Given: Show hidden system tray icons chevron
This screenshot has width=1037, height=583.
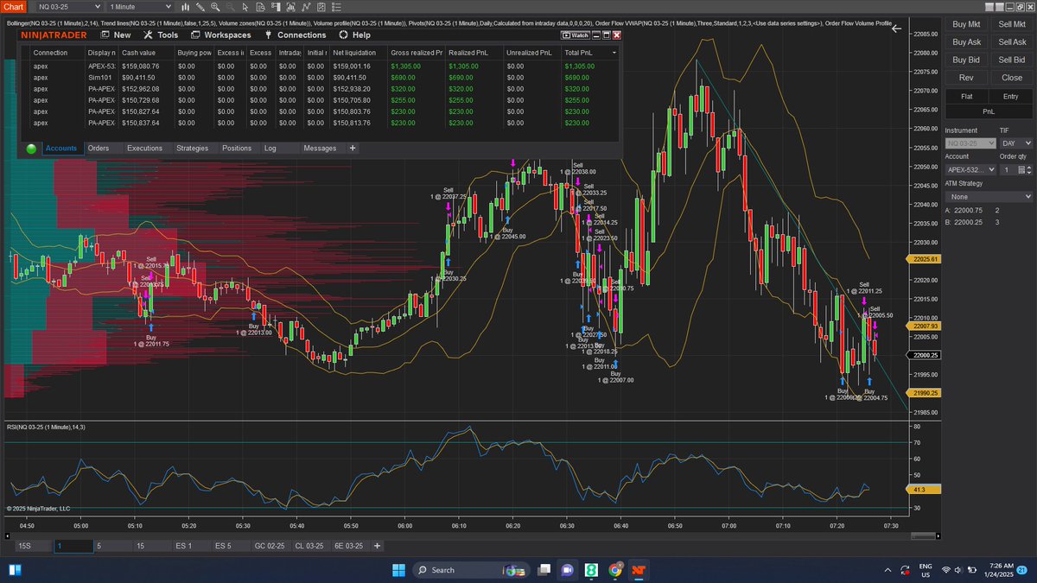Looking at the screenshot, I should click(x=888, y=570).
